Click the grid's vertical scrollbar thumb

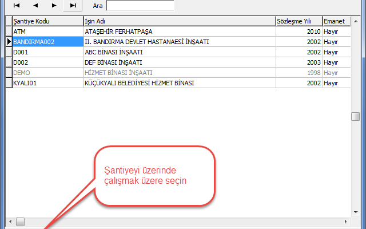point(355,116)
